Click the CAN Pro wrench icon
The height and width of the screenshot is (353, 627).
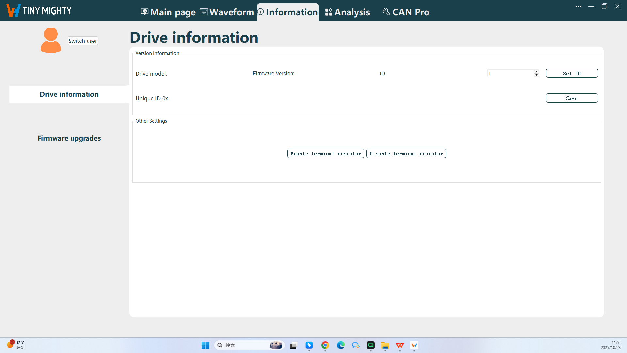(386, 12)
